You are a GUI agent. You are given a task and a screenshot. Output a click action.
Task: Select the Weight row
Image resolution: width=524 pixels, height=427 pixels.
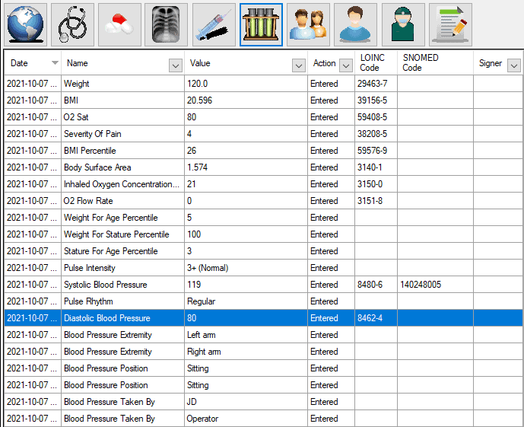264,84
